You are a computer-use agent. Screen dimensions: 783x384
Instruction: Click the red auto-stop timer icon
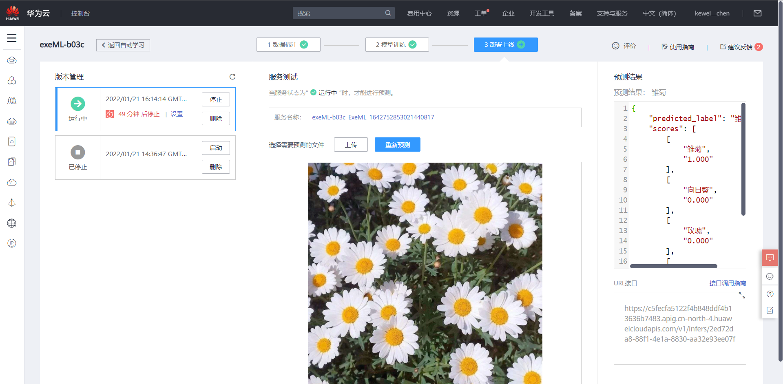point(109,114)
